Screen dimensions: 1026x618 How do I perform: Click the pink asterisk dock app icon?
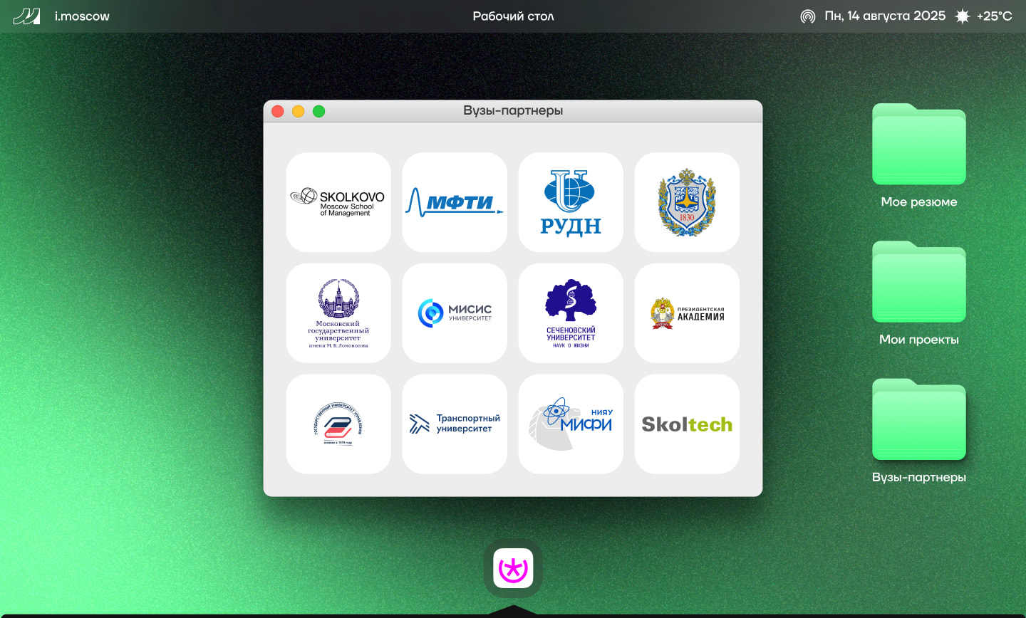click(513, 568)
